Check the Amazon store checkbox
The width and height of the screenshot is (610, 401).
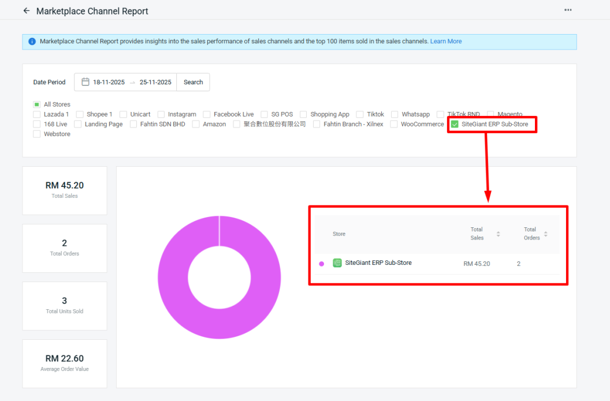click(196, 124)
